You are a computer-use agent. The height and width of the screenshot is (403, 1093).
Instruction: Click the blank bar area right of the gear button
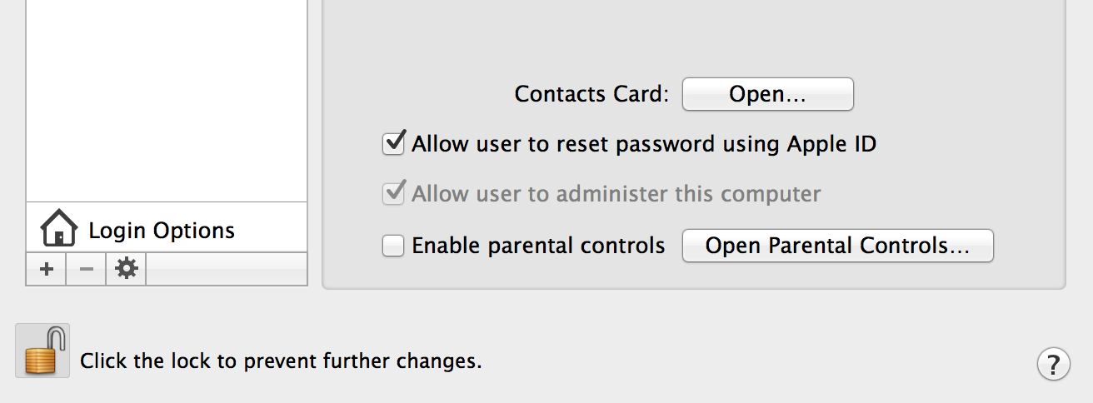coord(227,269)
